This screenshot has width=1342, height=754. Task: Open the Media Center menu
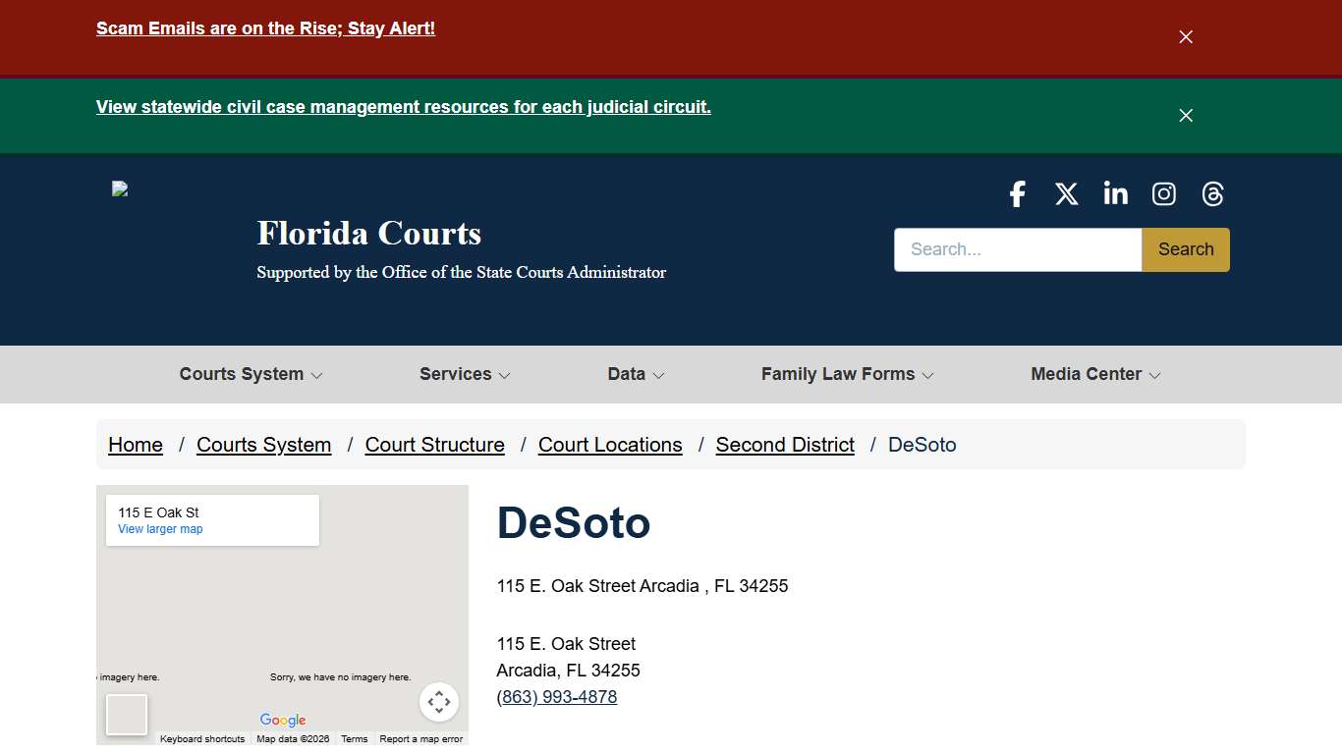(1094, 374)
